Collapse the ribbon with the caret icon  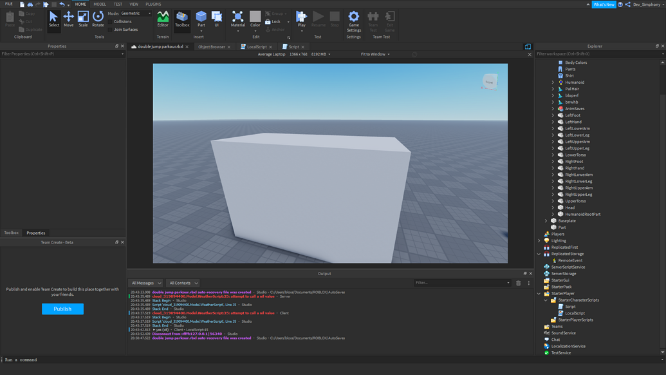pyautogui.click(x=588, y=5)
